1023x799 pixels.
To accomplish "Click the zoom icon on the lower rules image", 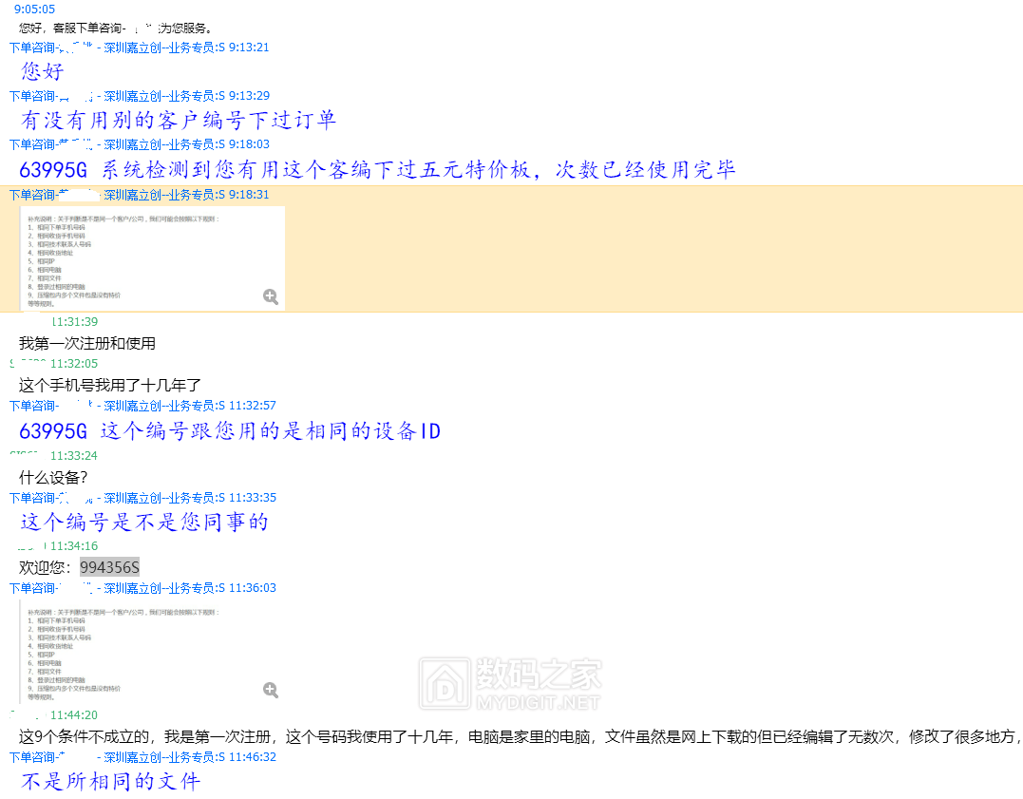I will [x=271, y=691].
